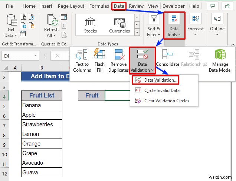Screen dimensions: 236x181
Task: Select the Stocks data type
Action: [x=90, y=25]
